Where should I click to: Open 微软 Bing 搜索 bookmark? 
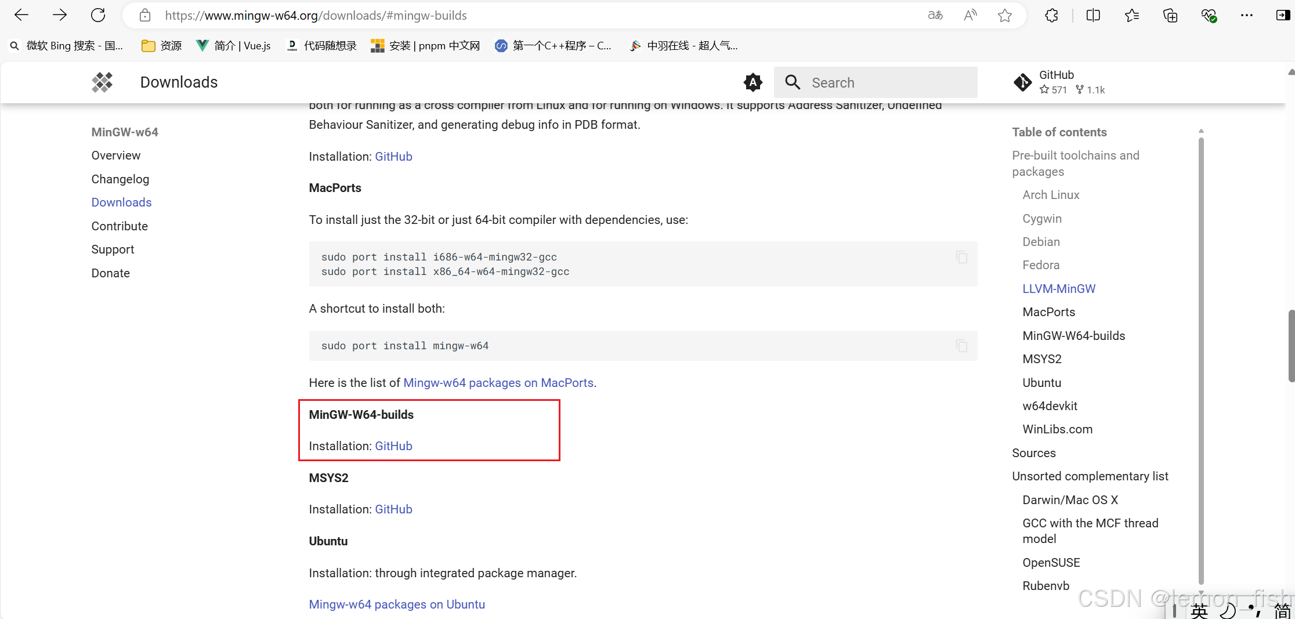point(66,45)
